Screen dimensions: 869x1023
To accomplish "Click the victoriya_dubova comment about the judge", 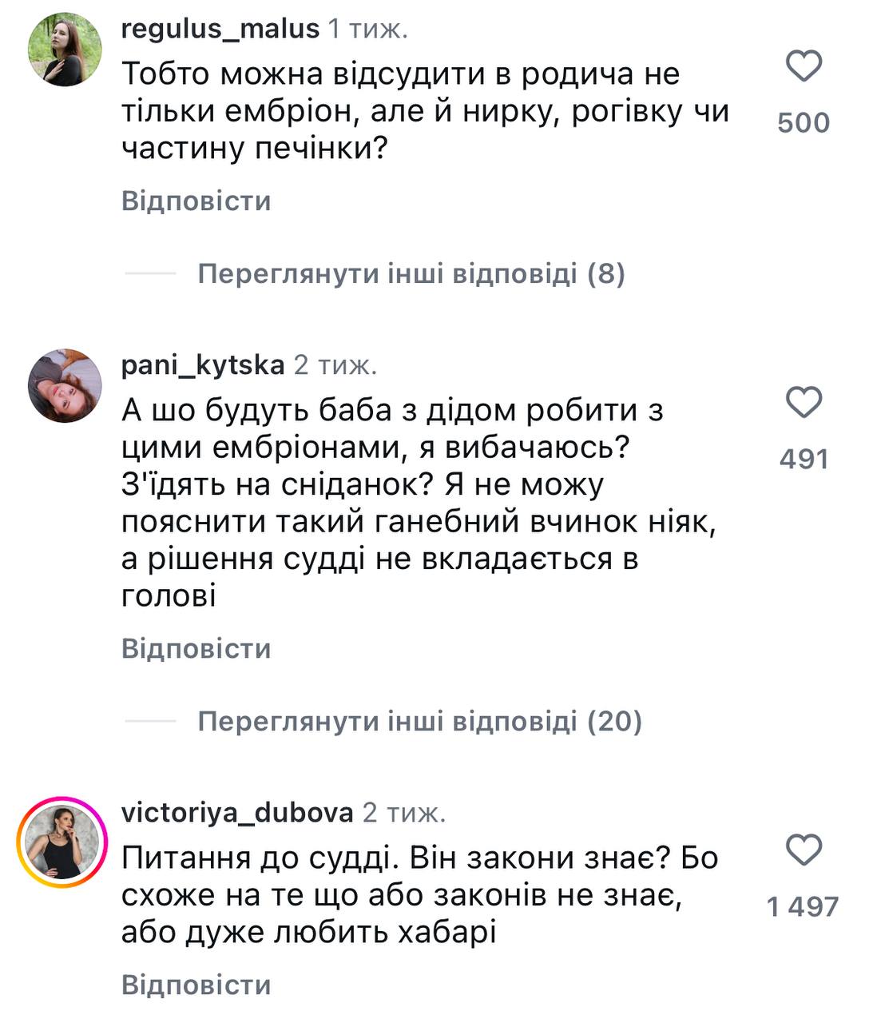I will click(419, 895).
